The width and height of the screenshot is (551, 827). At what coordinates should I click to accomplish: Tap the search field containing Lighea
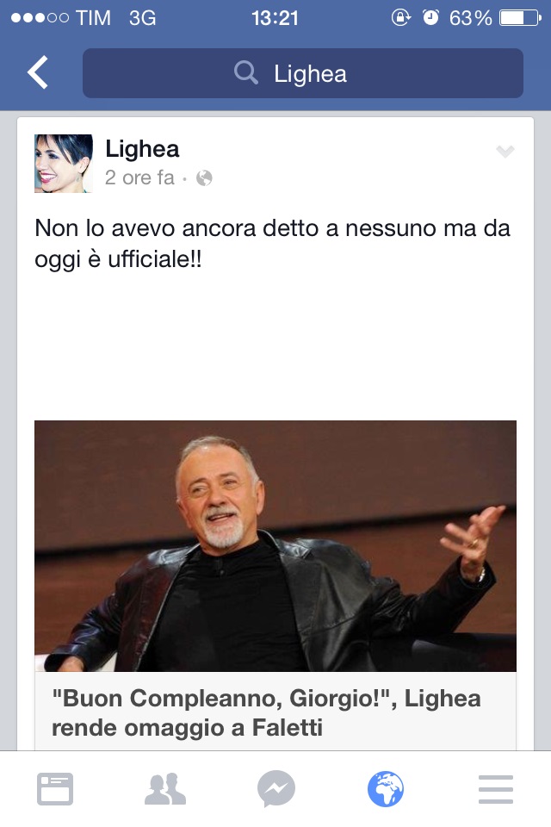coord(303,73)
